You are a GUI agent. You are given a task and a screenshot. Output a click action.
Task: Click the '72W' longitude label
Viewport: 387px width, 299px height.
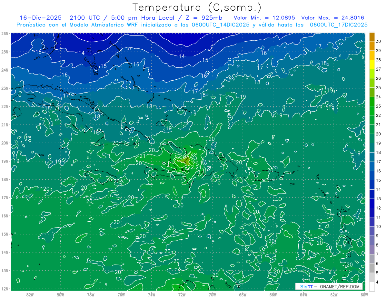(x=182, y=294)
